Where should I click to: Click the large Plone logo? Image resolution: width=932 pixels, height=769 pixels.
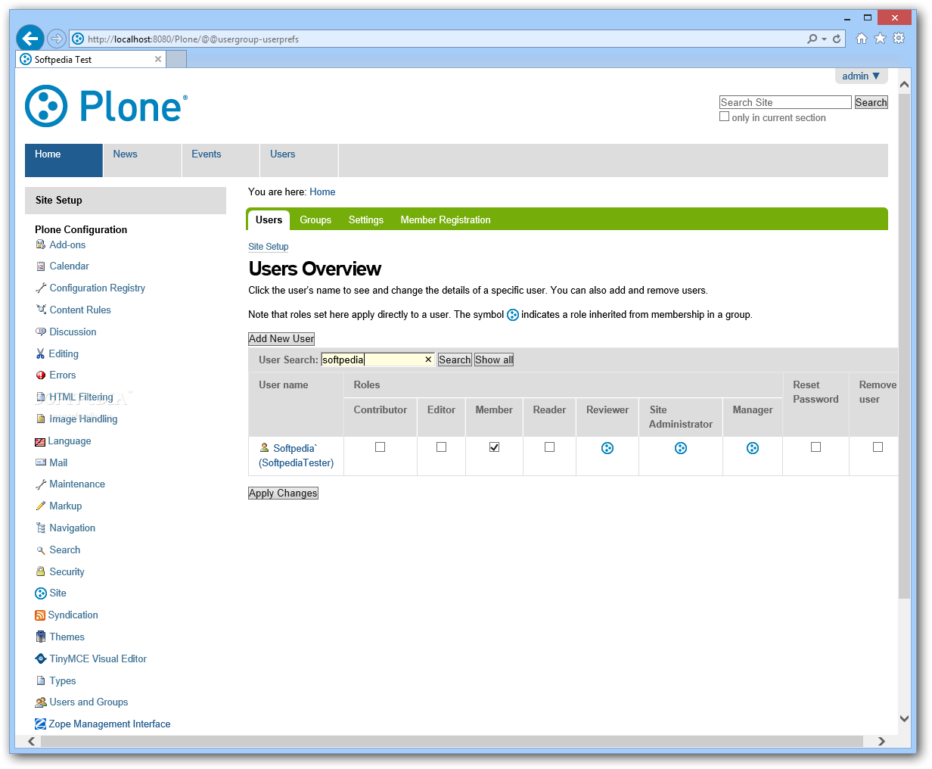click(106, 106)
